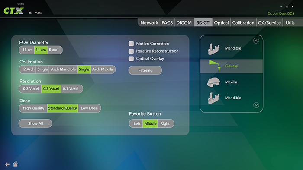Image resolution: width=303 pixels, height=170 pixels.
Task: Open the Calibration tab
Action: (x=243, y=23)
